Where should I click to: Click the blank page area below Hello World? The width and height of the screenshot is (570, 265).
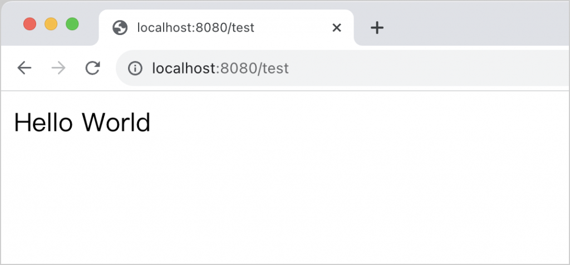coord(223,200)
